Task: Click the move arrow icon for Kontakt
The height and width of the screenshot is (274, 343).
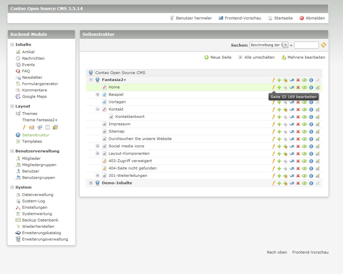Action: point(292,110)
